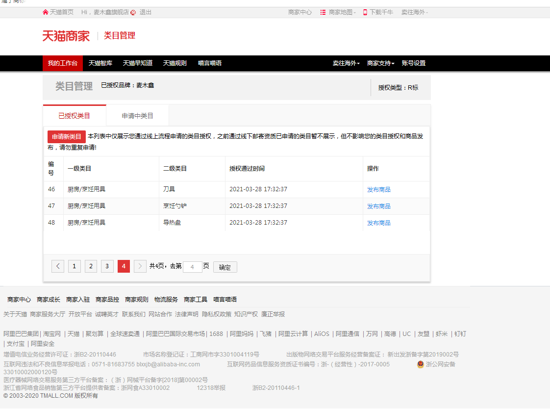Click 天猫首页 link
The width and height of the screenshot is (550, 410).
tap(62, 12)
